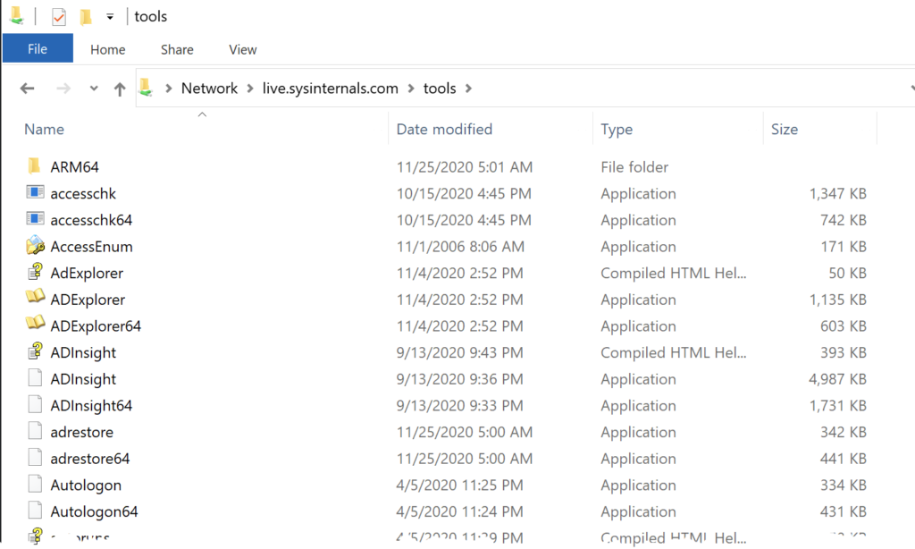Open the Quick Access Toolbar dropdown

pyautogui.click(x=109, y=17)
